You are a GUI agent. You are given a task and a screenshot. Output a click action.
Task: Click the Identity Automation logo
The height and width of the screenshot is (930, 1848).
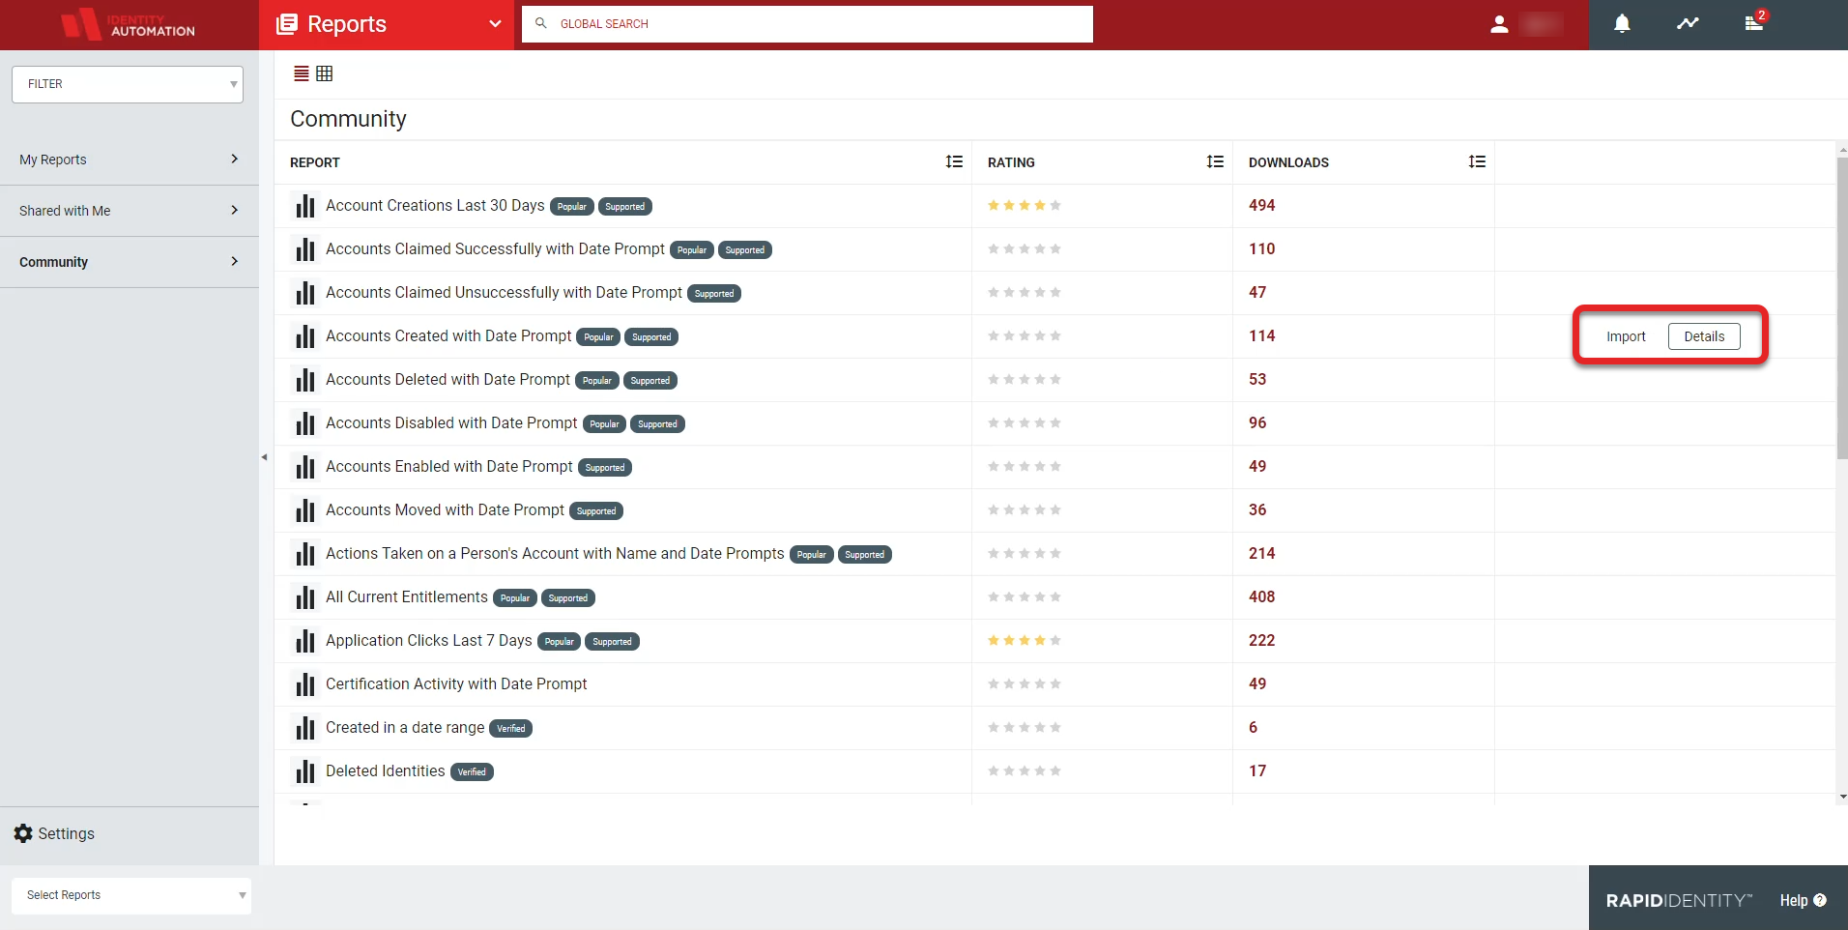(x=129, y=24)
